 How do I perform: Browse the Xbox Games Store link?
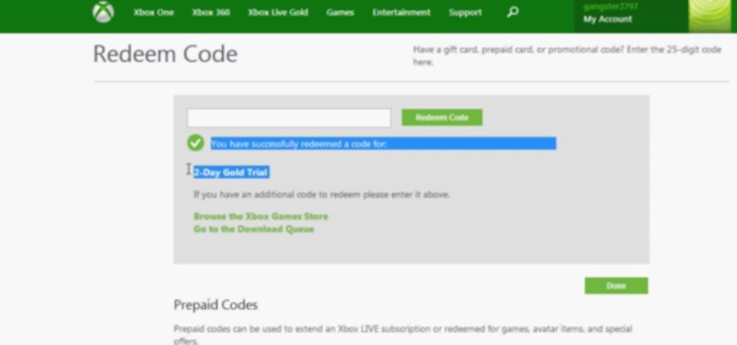tap(261, 216)
